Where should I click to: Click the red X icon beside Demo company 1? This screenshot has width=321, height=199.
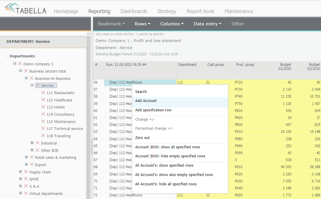tap(20, 64)
